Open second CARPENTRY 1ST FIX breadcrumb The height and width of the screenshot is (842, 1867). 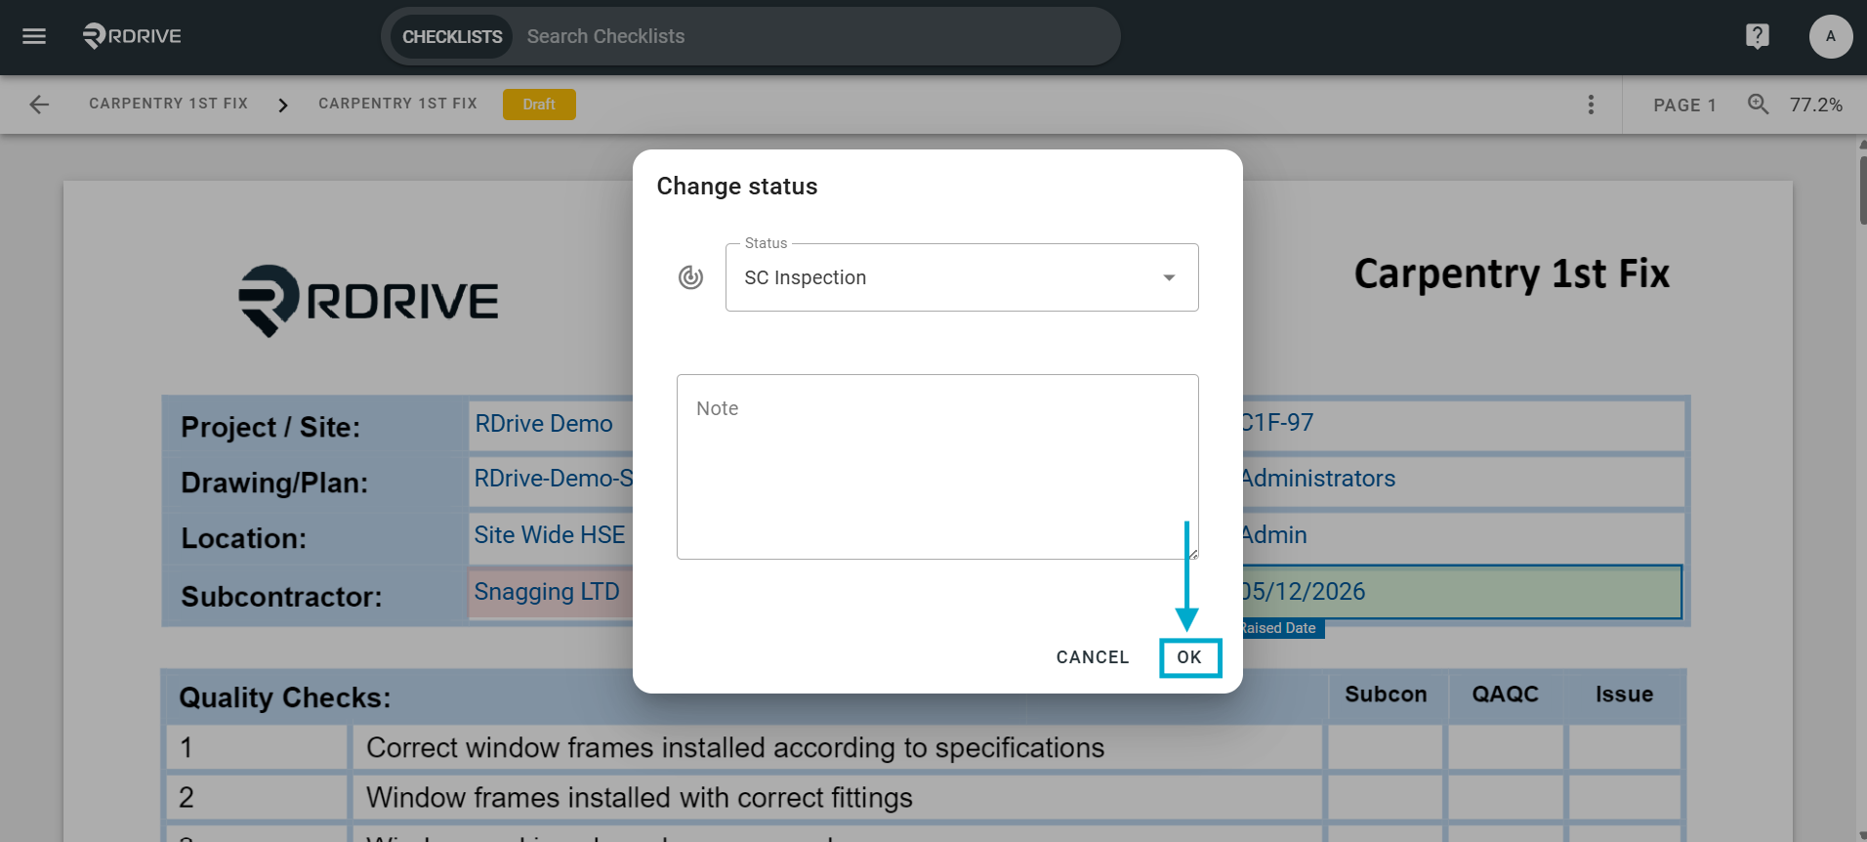[x=397, y=104]
